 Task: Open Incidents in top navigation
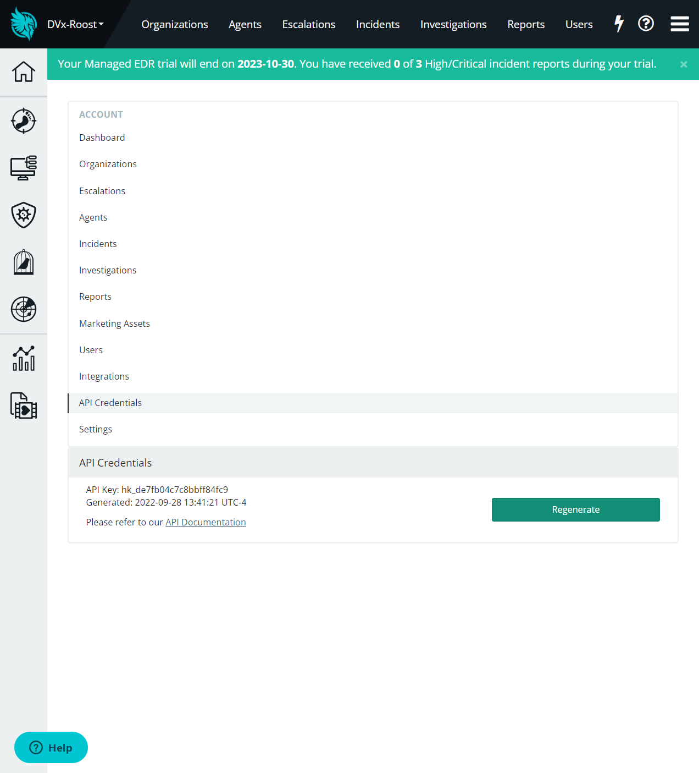pyautogui.click(x=378, y=24)
